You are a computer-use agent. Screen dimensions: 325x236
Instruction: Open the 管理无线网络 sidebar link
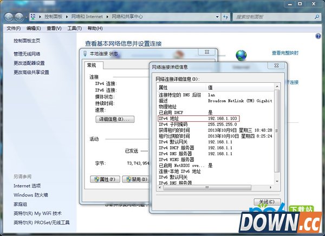[27, 54]
